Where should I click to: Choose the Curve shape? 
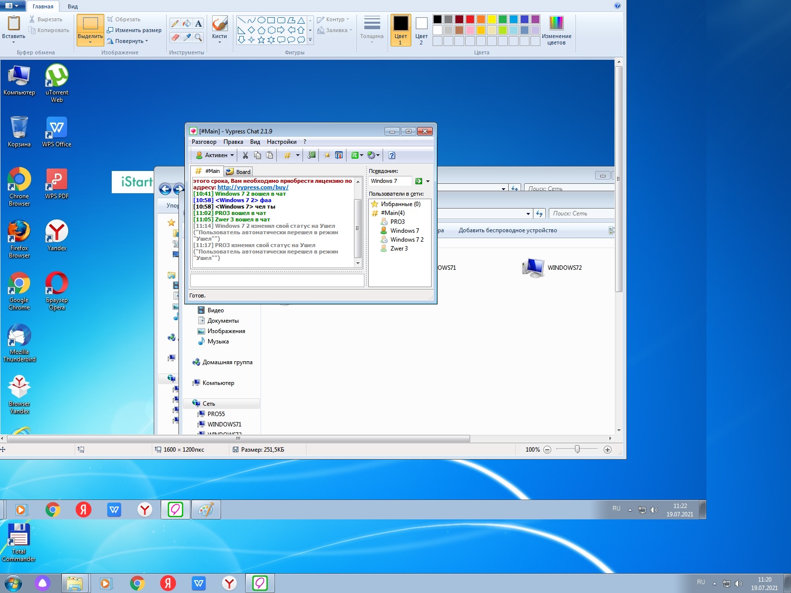(252, 20)
